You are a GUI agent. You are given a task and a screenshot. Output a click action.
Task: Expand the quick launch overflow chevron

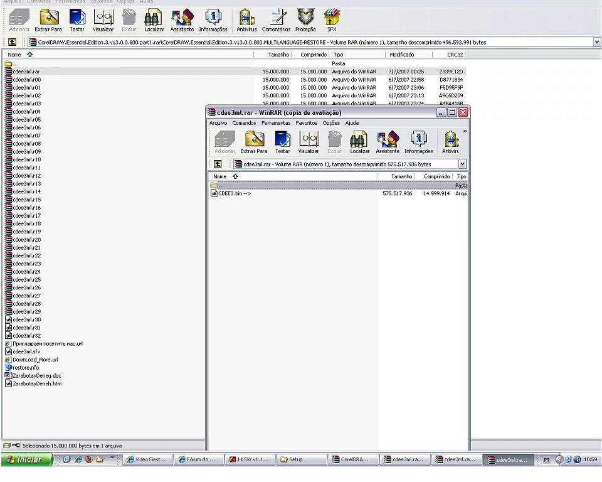(112, 457)
